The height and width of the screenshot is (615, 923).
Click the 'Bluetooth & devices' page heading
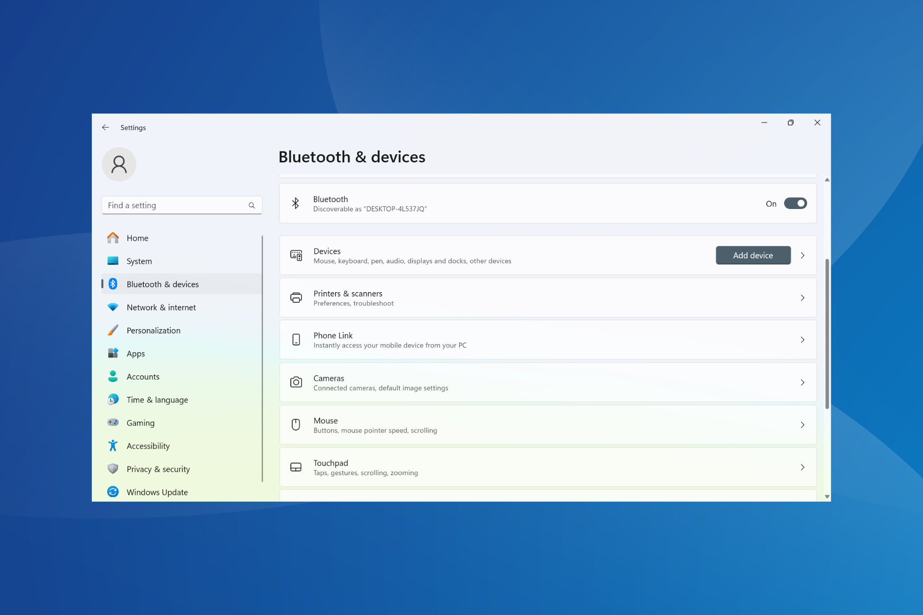352,157
